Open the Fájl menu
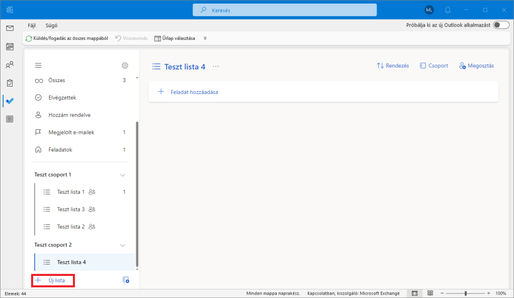This screenshot has width=514, height=298. pyautogui.click(x=32, y=25)
